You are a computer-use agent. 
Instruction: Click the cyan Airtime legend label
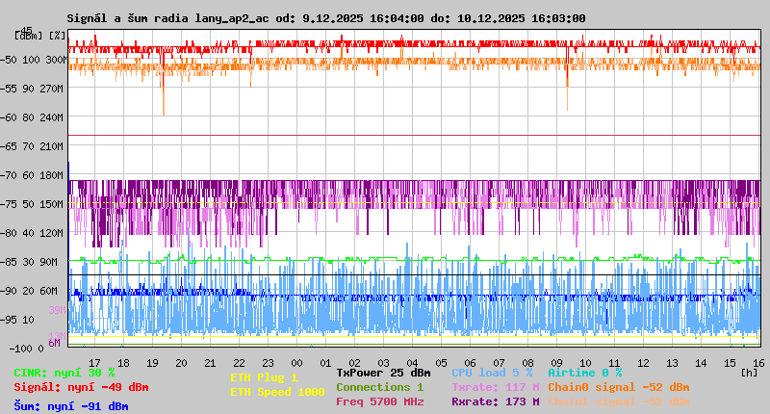pyautogui.click(x=585, y=373)
